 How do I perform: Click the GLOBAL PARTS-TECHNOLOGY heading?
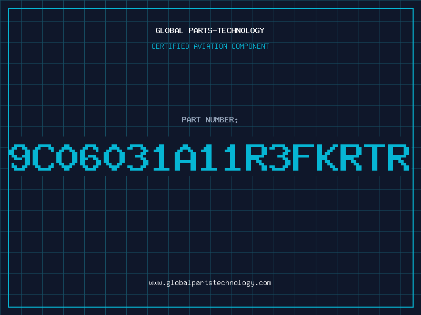210,30
